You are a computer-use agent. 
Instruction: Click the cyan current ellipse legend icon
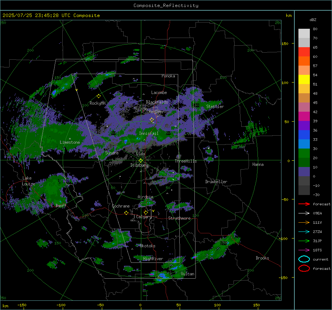(x=304, y=259)
